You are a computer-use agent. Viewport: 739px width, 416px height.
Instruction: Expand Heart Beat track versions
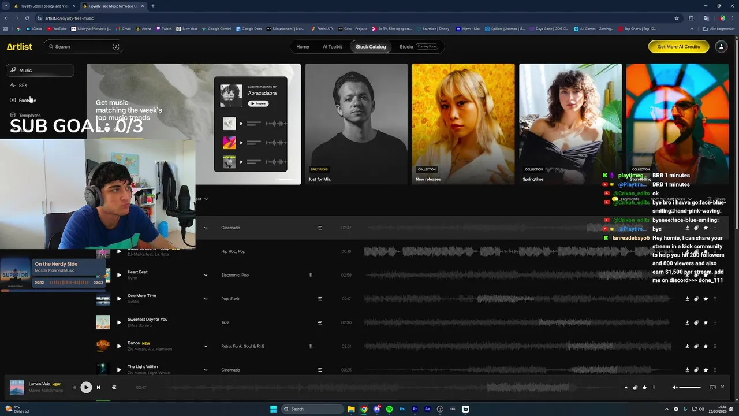point(206,275)
